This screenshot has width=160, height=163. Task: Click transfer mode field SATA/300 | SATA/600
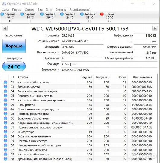(82, 53)
